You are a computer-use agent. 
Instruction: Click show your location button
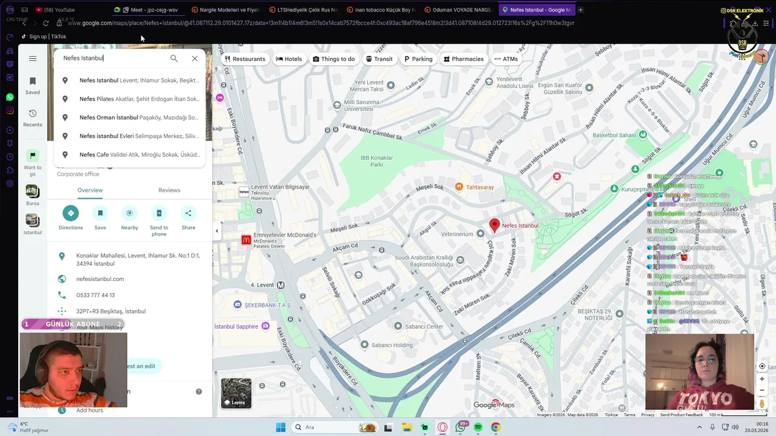coord(762,366)
